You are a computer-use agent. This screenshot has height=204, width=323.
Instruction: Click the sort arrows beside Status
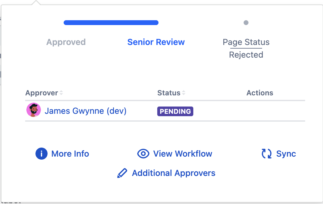click(x=183, y=93)
